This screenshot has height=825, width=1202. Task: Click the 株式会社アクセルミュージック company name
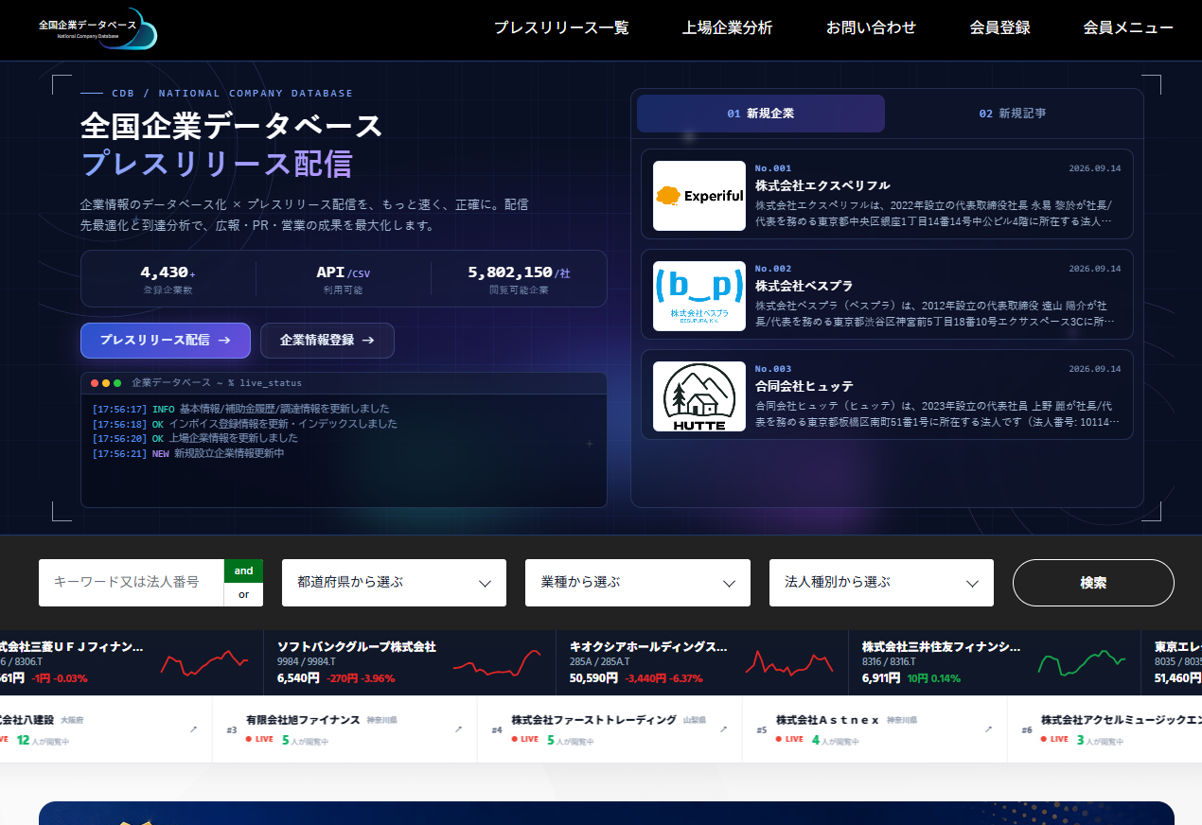point(1121,720)
